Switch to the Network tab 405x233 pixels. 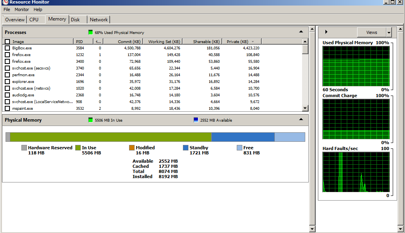[99, 20]
